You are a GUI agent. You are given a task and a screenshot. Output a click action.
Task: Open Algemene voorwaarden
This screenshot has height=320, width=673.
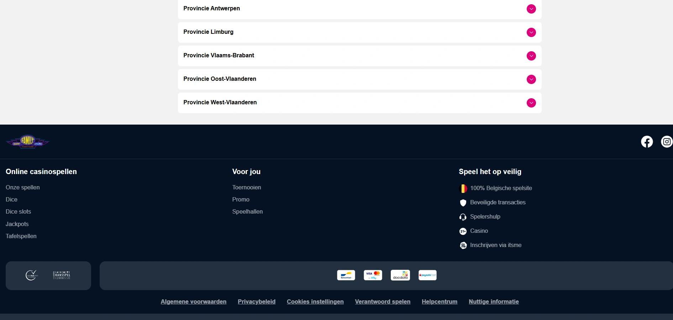[x=194, y=301]
